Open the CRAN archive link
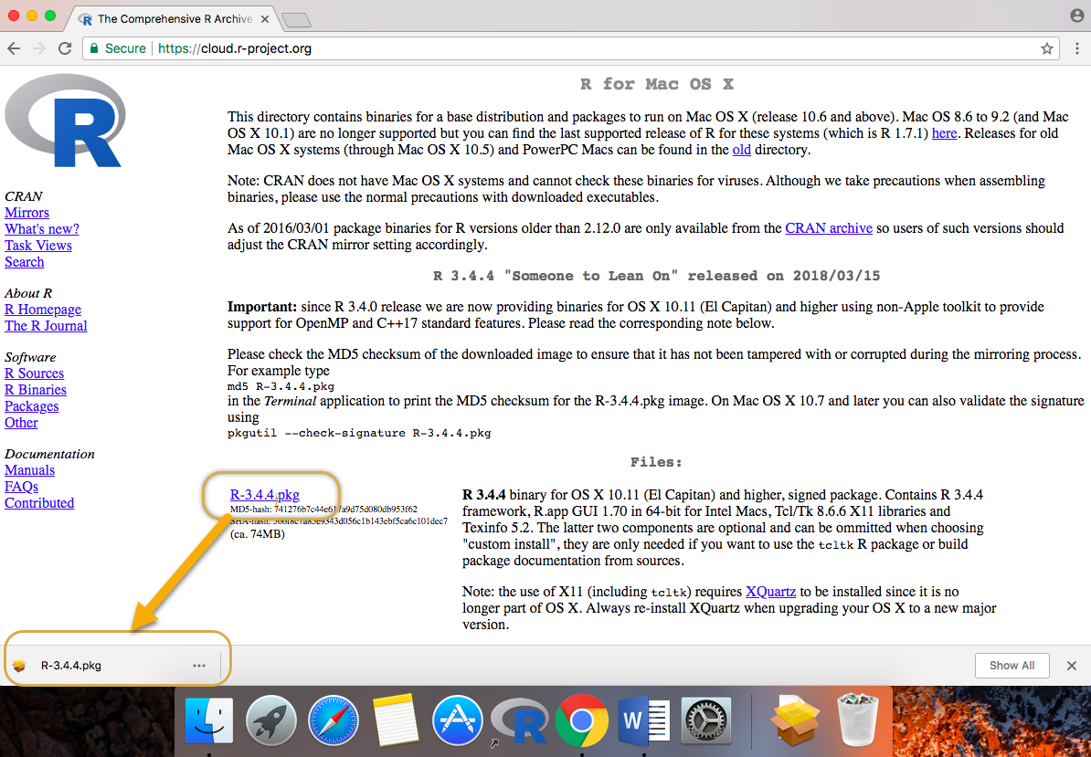Screen dimensions: 1091x757 (829, 228)
